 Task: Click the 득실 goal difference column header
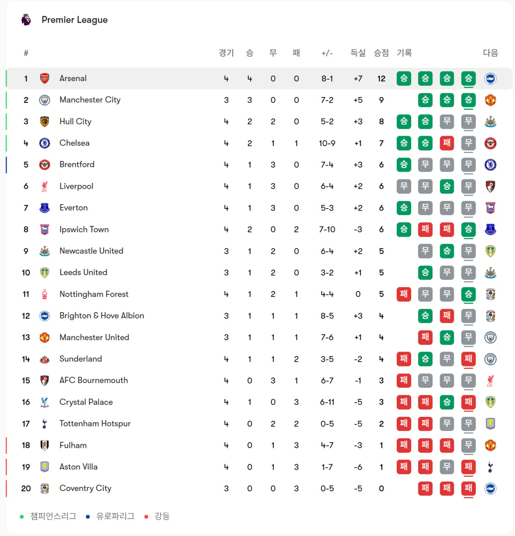(x=358, y=53)
